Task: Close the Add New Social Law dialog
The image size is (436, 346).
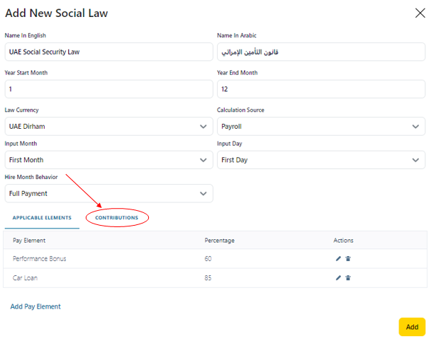Action: pos(420,13)
